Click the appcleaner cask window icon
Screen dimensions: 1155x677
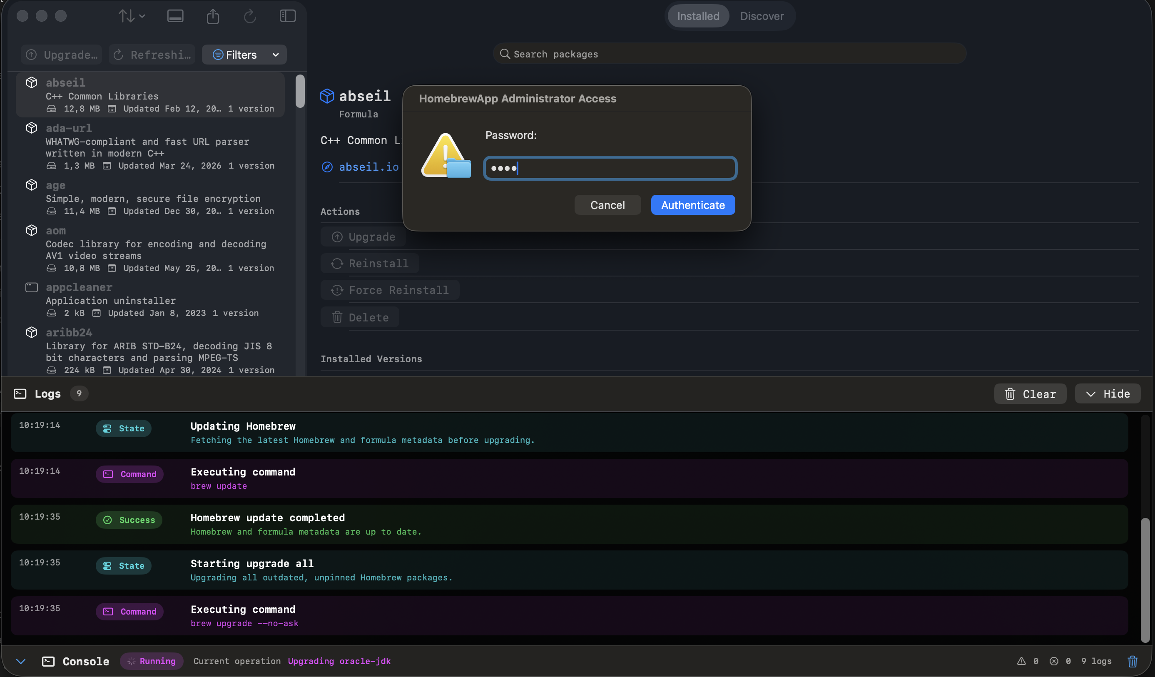coord(31,287)
